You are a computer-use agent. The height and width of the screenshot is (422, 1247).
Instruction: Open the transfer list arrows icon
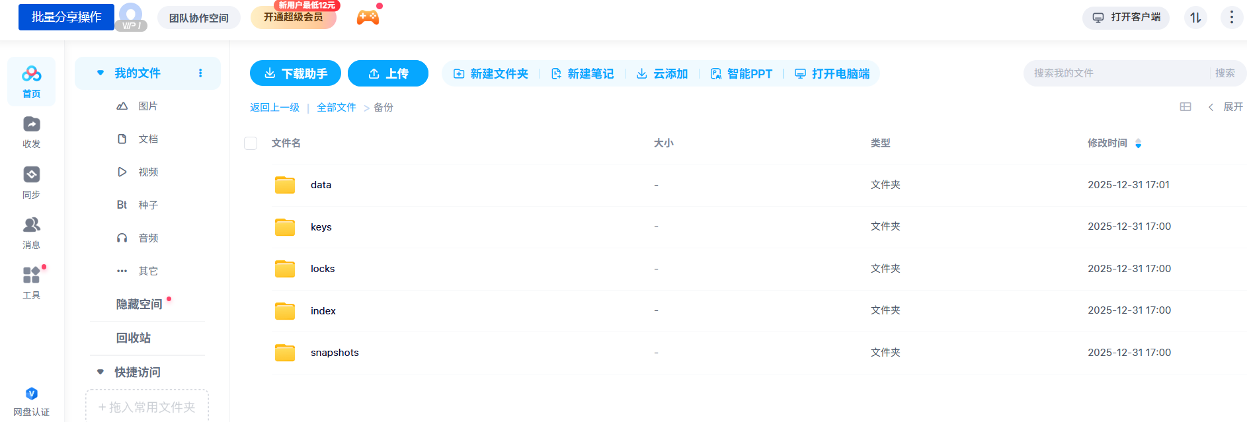tap(1195, 18)
